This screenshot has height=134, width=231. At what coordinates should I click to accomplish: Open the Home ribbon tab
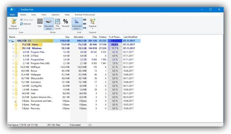coord(23,15)
